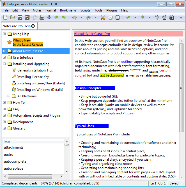Click the insert picture icon in toolbar
Image resolution: width=186 pixels, height=187 pixels.
[172, 17]
